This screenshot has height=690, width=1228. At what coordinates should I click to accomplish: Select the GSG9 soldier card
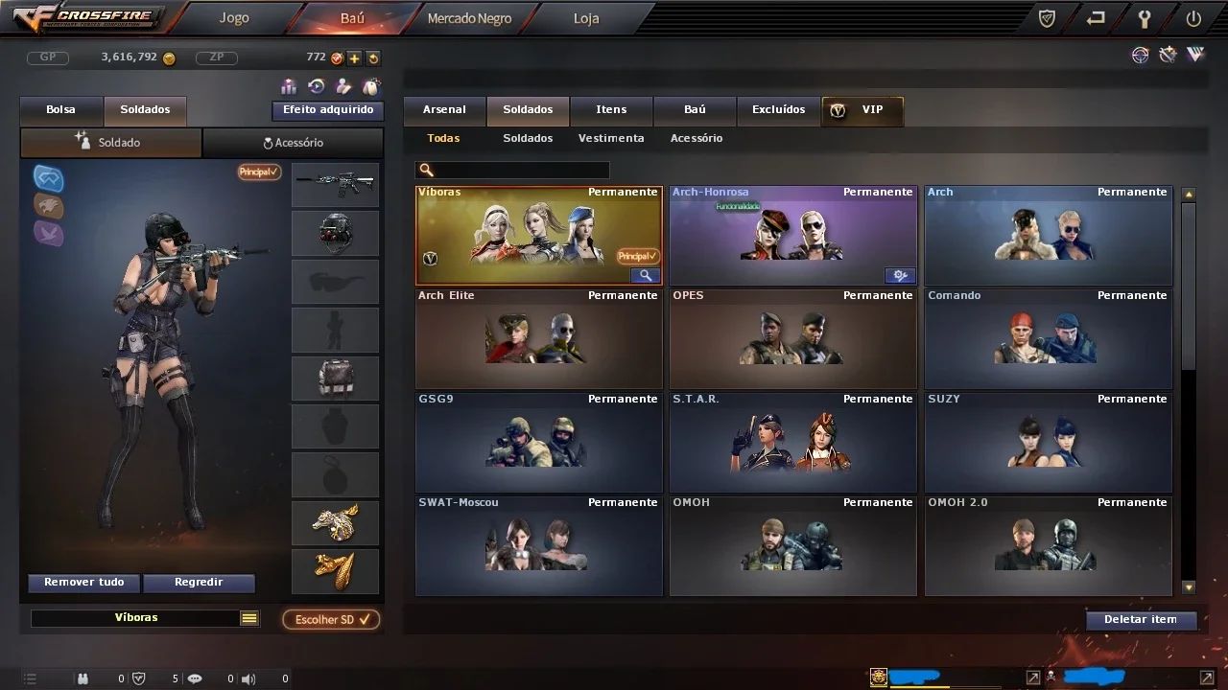[539, 442]
